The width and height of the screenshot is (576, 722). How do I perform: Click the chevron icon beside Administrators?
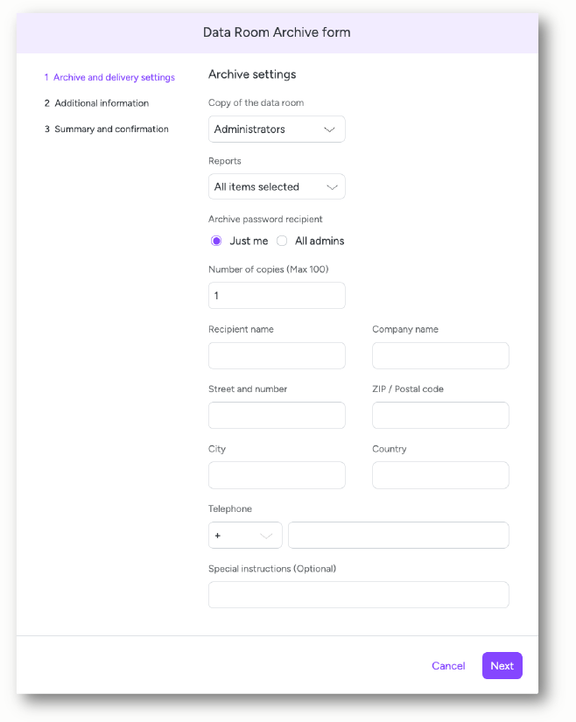[329, 130]
